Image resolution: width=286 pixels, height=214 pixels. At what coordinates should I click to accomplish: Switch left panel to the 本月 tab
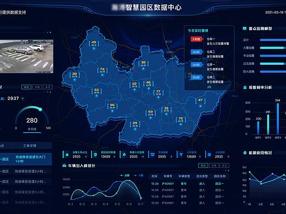48,87
